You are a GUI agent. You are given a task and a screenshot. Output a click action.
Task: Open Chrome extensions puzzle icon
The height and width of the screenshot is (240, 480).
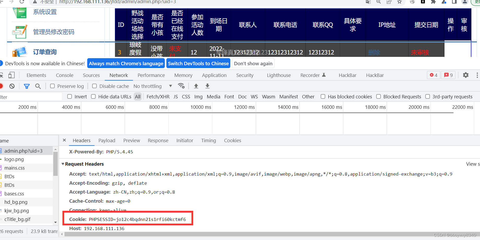pyautogui.click(x=433, y=2)
